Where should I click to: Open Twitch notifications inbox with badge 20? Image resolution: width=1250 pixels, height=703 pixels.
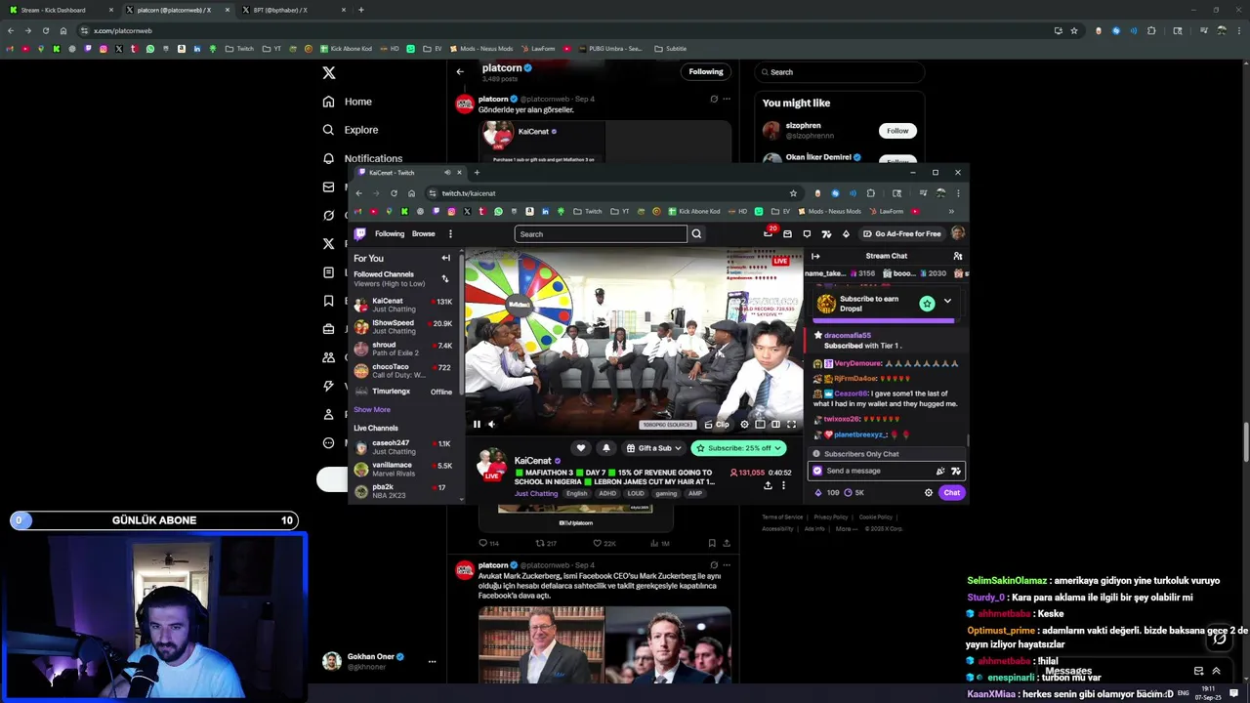[769, 233]
